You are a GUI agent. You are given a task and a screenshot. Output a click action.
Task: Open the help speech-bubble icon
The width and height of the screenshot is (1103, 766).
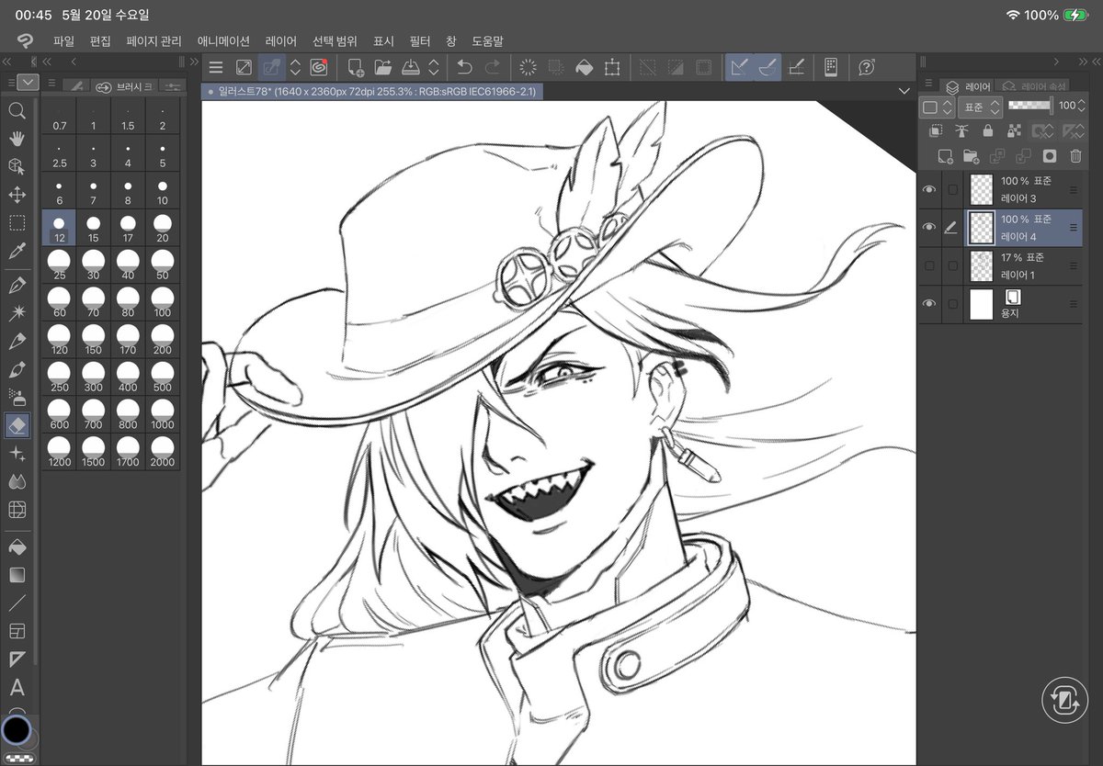(866, 67)
